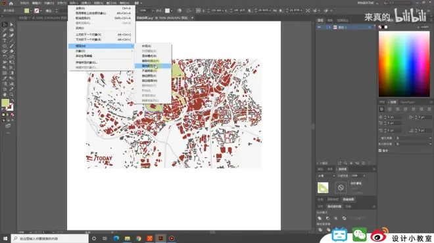Click Recolor Artwork wheel icon in control bar
This screenshot has height=243, width=434.
pyautogui.click(x=180, y=10)
